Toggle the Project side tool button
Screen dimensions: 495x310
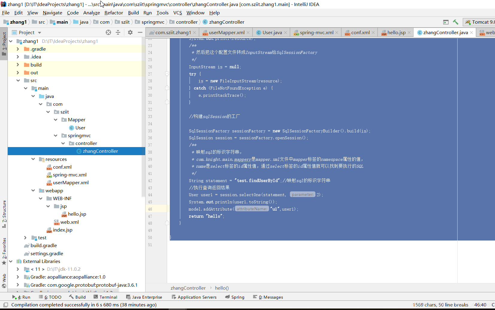point(4,44)
